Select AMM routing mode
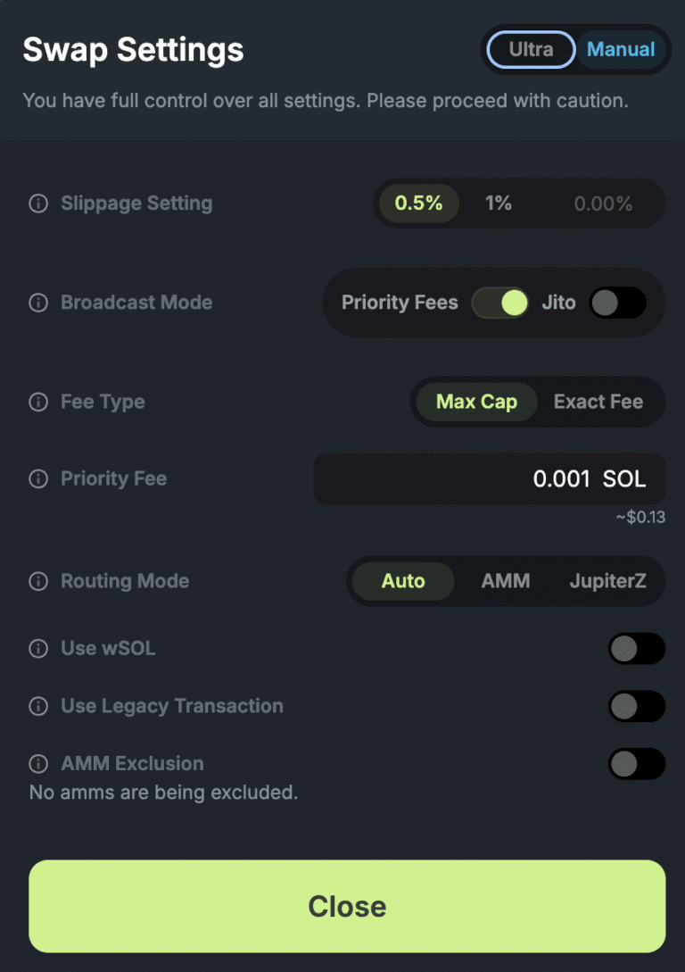 pyautogui.click(x=505, y=581)
